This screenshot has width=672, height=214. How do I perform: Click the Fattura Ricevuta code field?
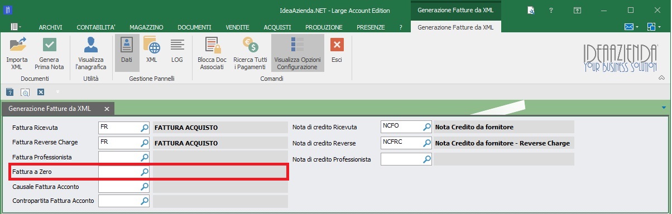click(119, 127)
